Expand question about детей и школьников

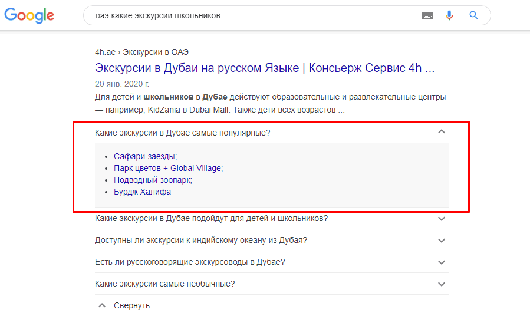point(271,219)
